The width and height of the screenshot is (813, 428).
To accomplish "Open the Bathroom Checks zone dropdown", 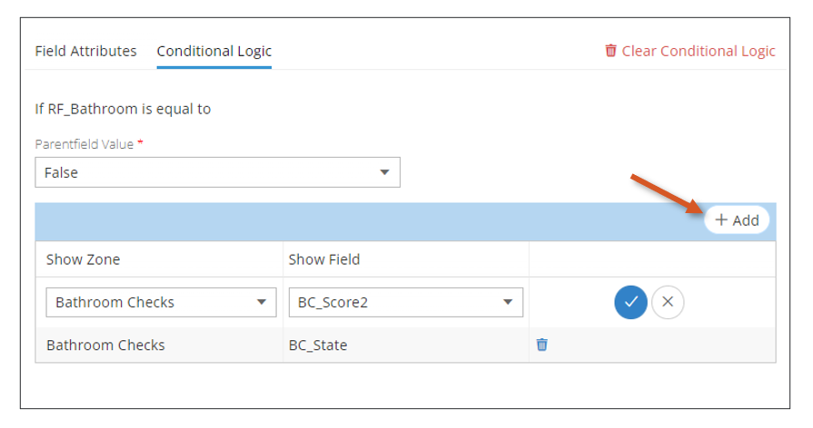I will pyautogui.click(x=161, y=302).
